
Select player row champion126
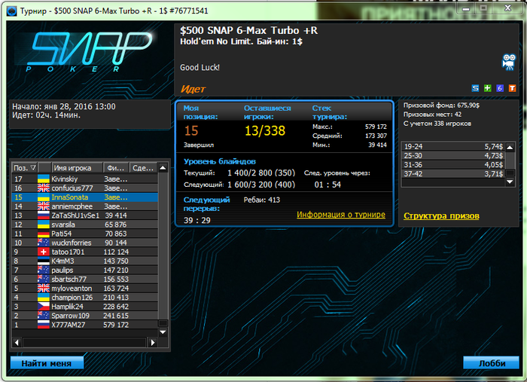tap(85, 298)
